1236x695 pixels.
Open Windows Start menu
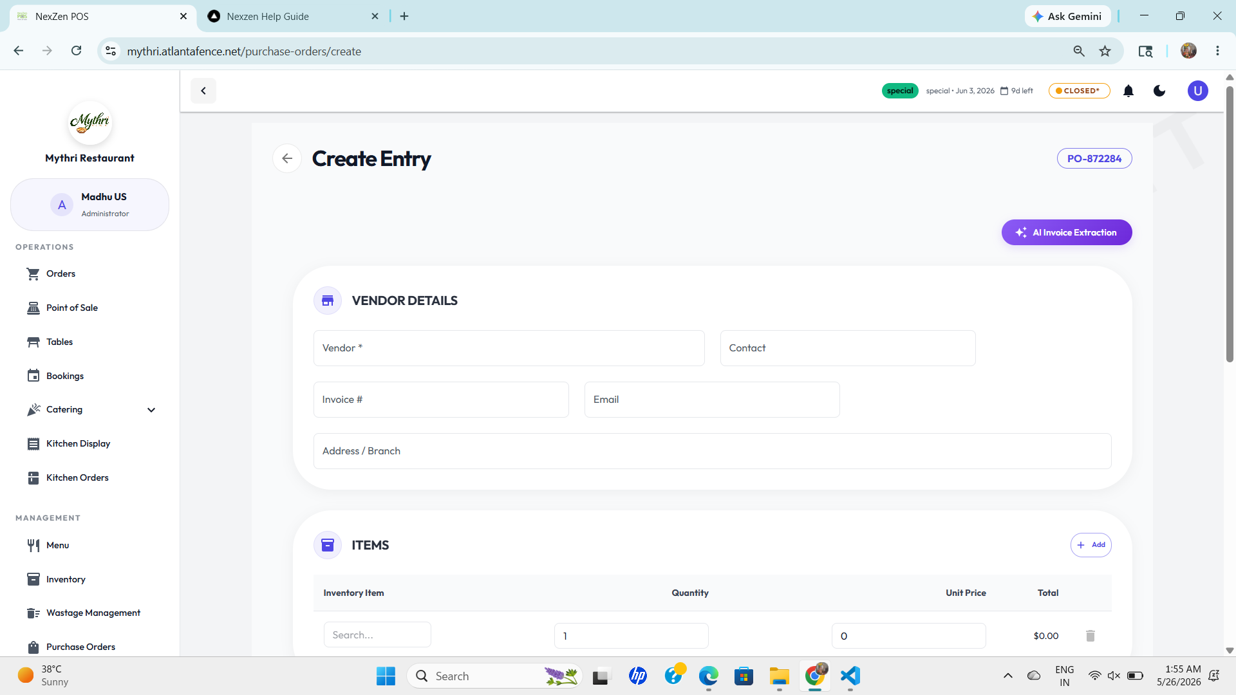[x=386, y=676]
